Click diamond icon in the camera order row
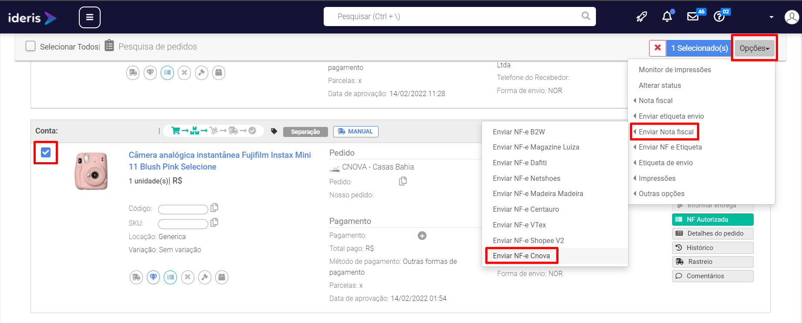The width and height of the screenshot is (802, 323). [x=153, y=277]
